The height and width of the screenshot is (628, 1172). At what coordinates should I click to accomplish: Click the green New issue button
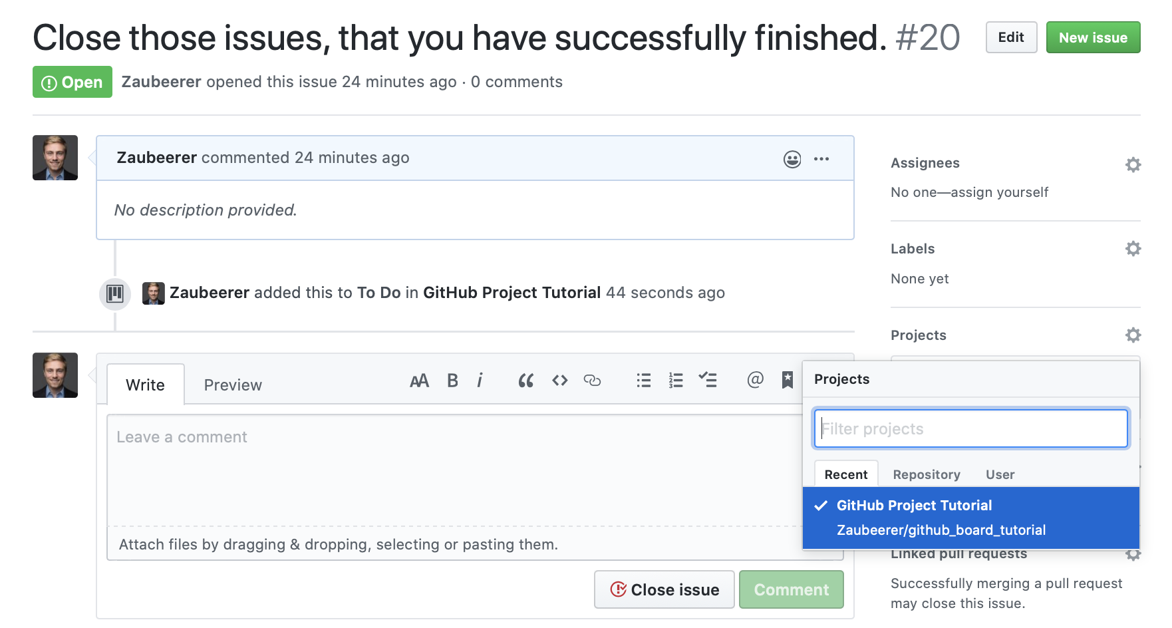coord(1093,38)
